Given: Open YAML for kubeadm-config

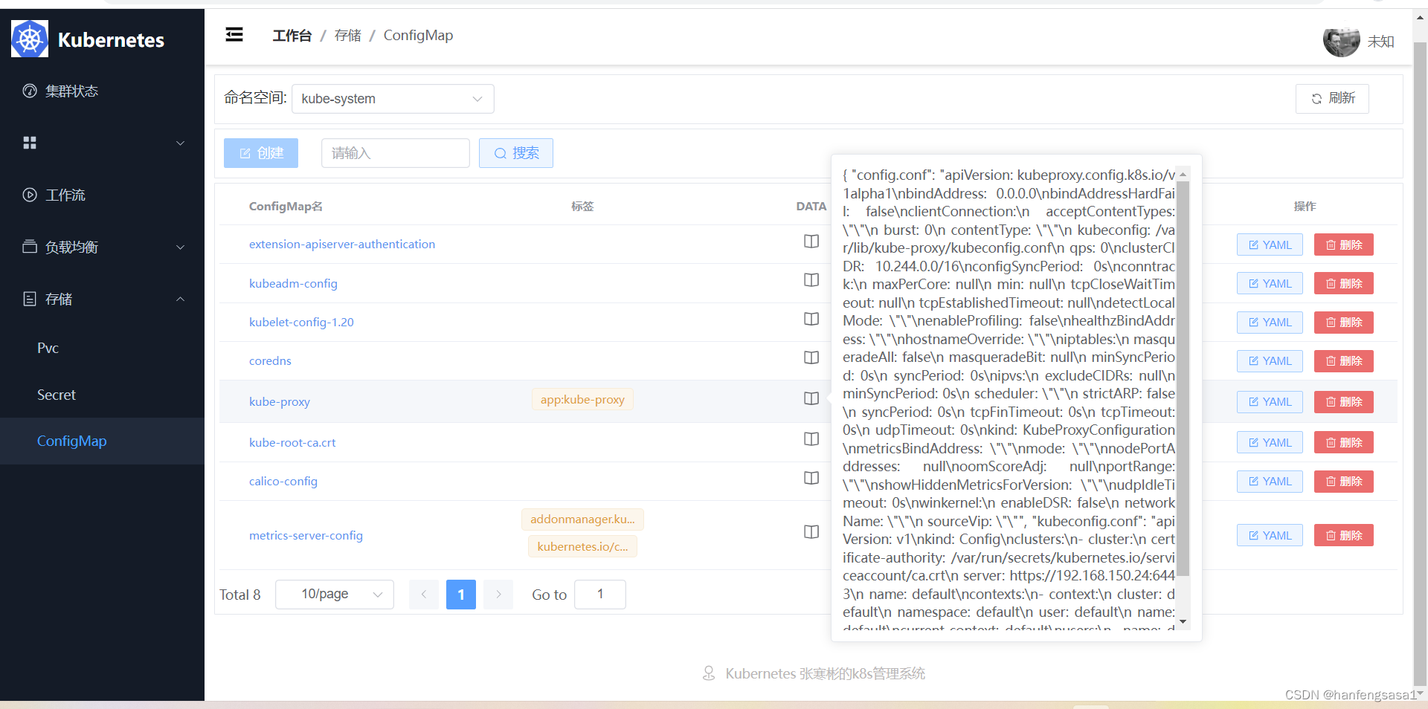Looking at the screenshot, I should pos(1270,283).
